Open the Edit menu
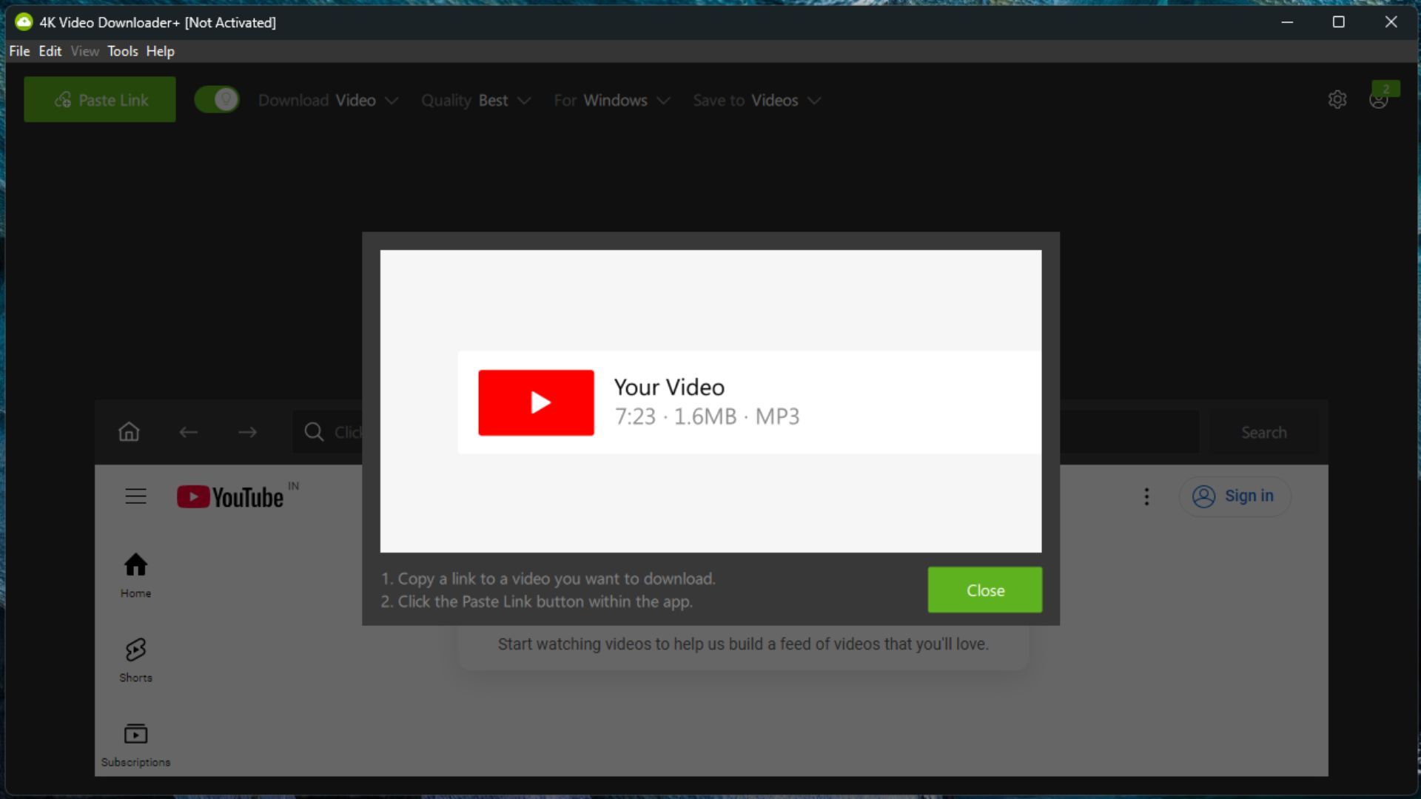 (50, 51)
